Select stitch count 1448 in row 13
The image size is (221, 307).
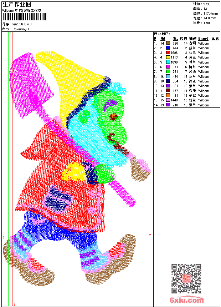pyautogui.click(x=174, y=100)
